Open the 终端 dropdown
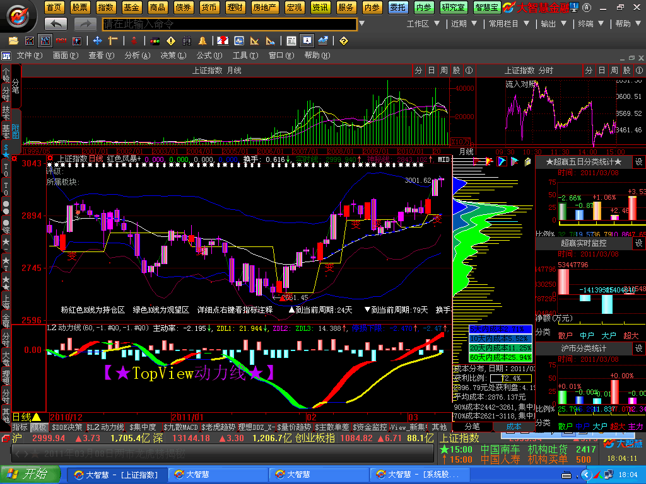 590,24
